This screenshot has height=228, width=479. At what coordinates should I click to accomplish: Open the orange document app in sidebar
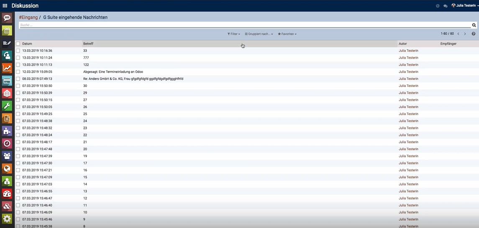[7, 118]
